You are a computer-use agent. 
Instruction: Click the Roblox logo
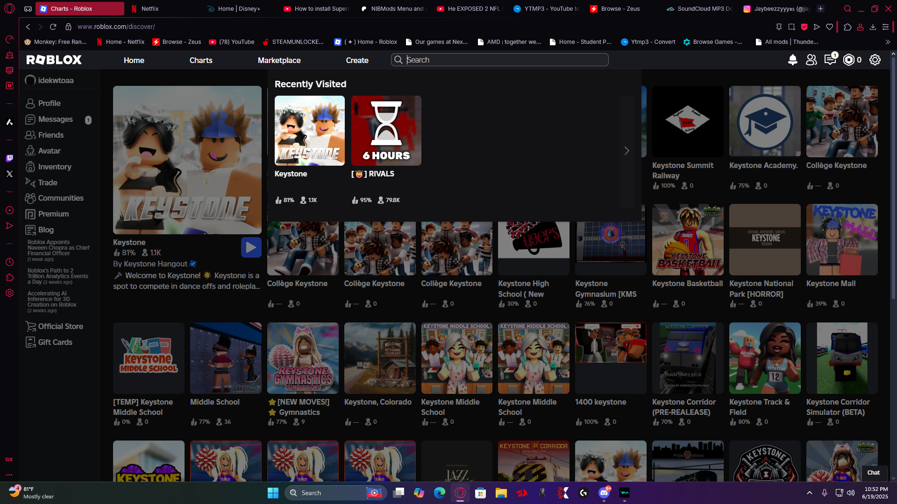54,60
